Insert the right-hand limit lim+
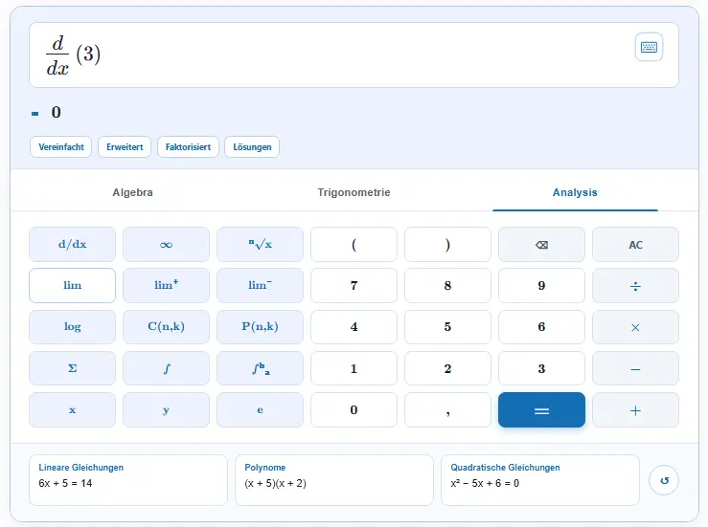The width and height of the screenshot is (708, 527). click(x=166, y=285)
